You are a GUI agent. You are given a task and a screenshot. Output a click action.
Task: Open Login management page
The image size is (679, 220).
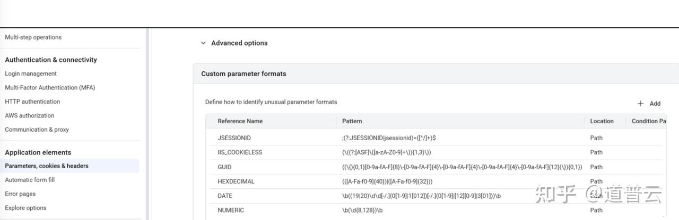click(x=31, y=74)
